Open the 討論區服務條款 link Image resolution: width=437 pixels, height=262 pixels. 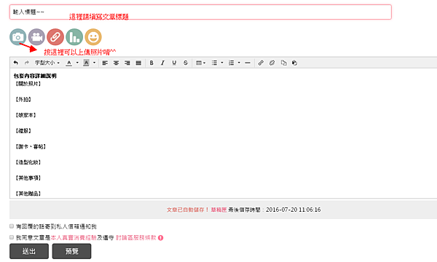point(136,237)
